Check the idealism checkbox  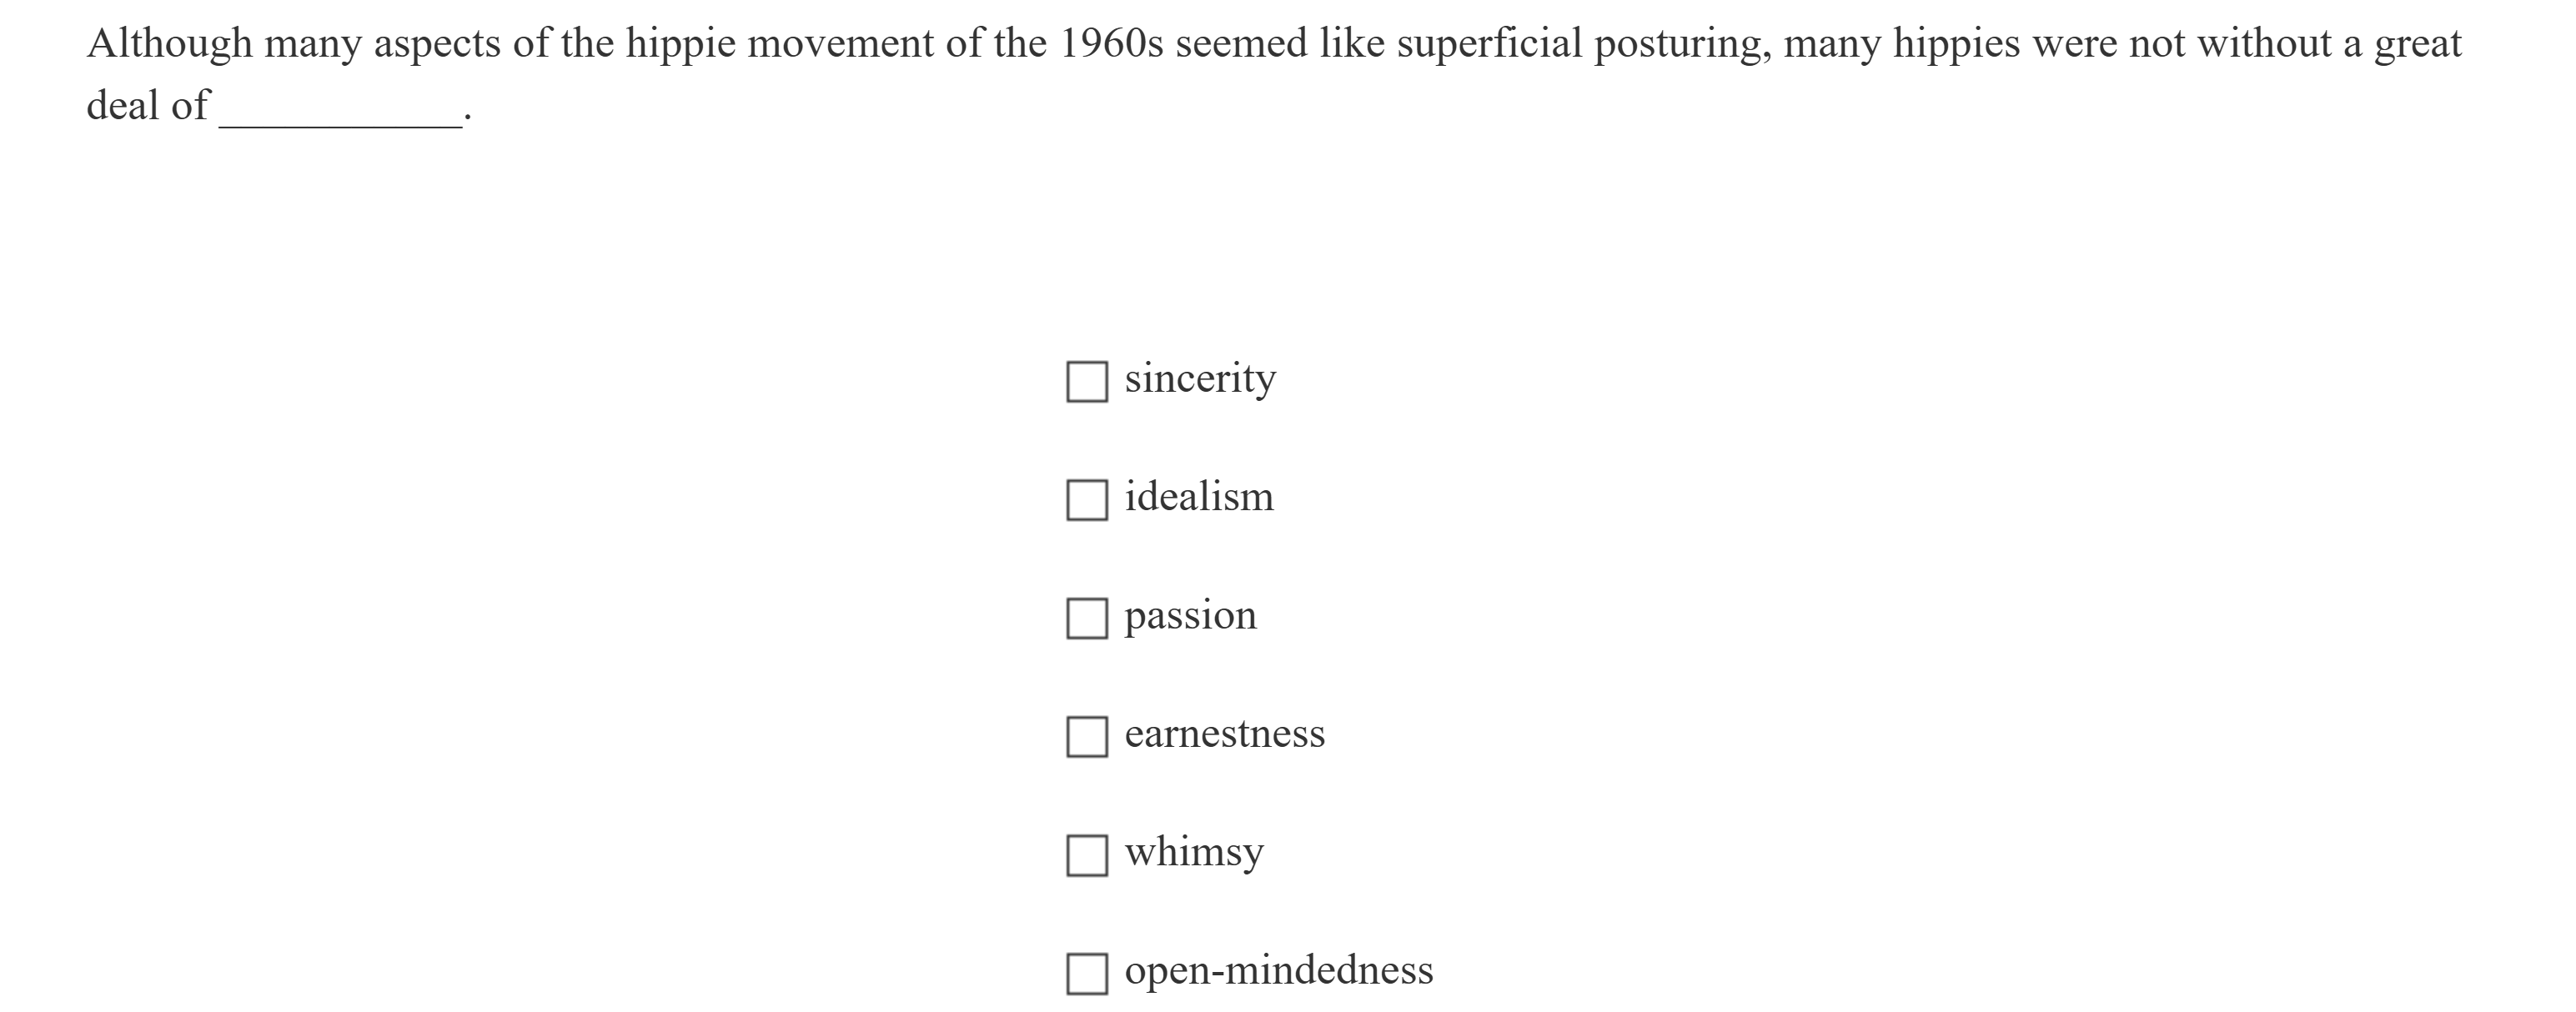[x=1085, y=499]
